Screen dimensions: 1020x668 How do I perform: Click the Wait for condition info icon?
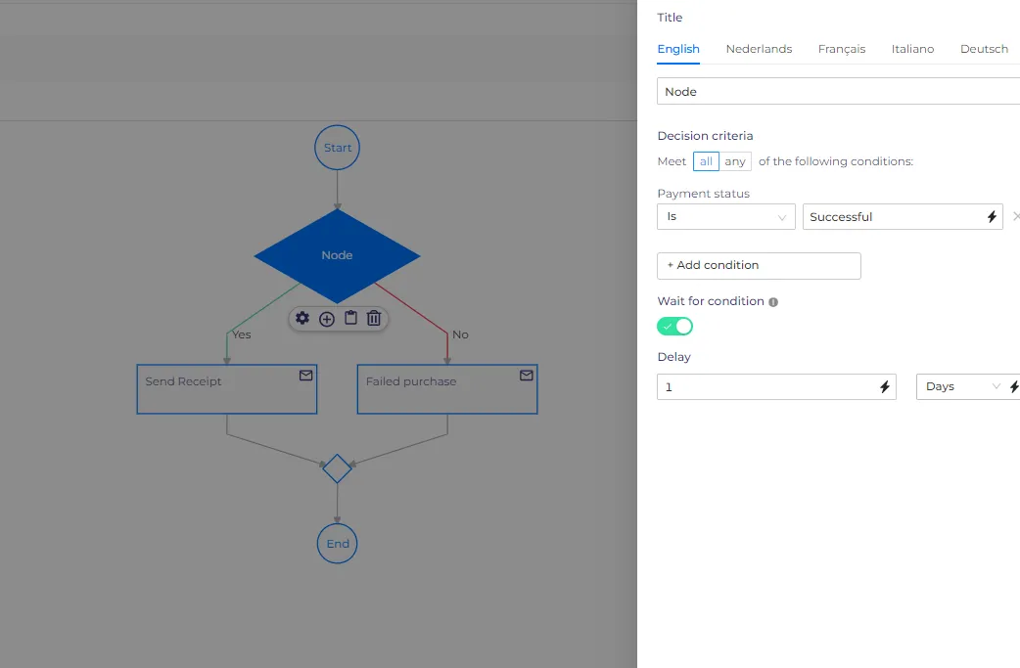point(773,302)
